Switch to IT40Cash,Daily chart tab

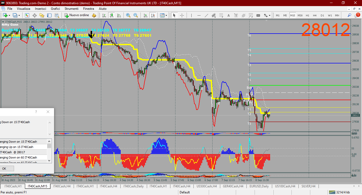click(x=134, y=186)
